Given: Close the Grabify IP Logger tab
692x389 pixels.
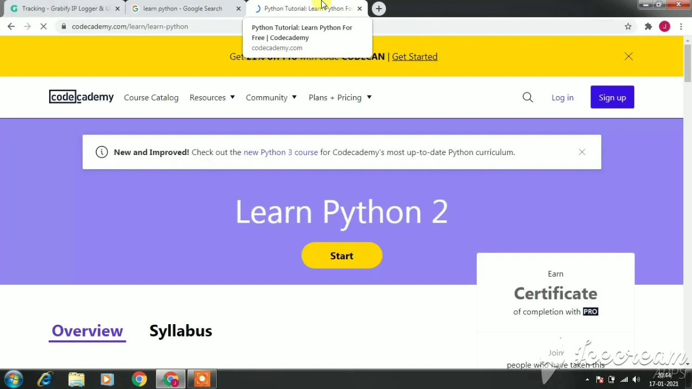Looking at the screenshot, I should pos(117,9).
